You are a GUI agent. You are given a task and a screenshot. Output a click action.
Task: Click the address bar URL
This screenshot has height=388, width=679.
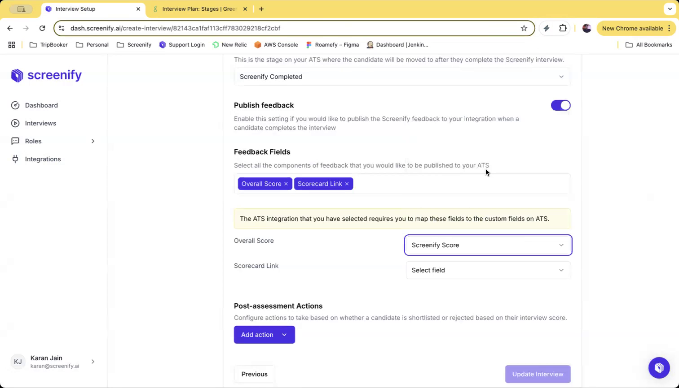[175, 28]
